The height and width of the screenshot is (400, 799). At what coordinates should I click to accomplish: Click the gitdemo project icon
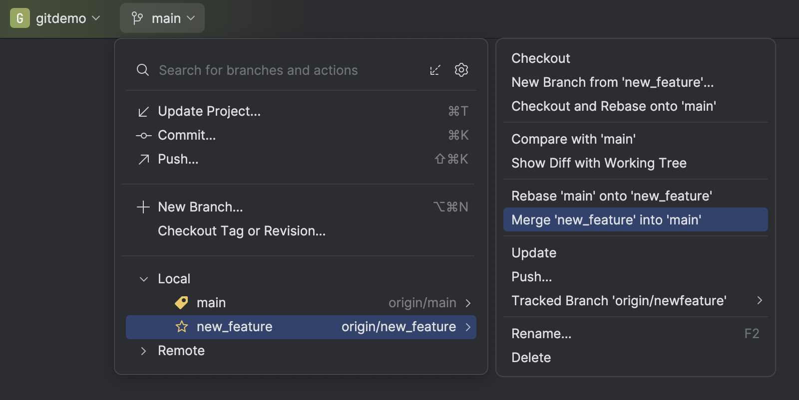pos(20,18)
